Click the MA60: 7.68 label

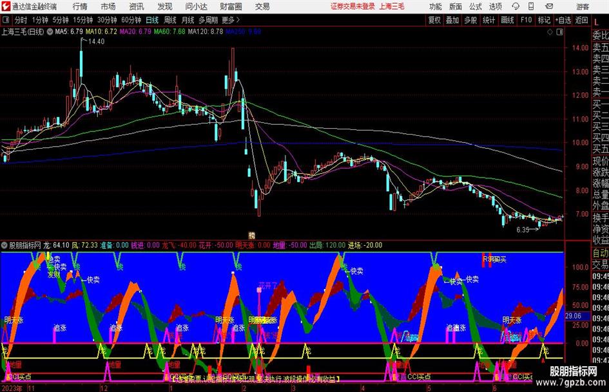click(169, 32)
